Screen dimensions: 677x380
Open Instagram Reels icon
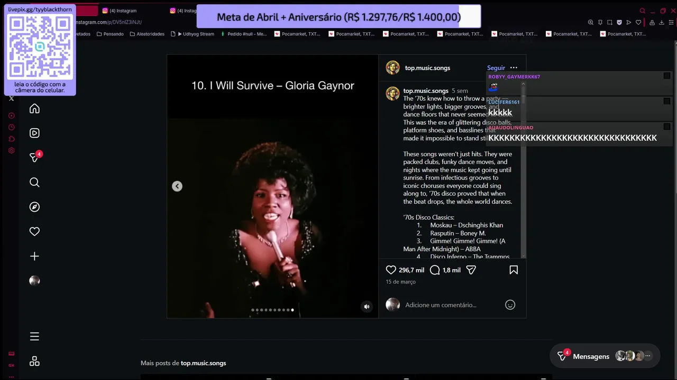(34, 133)
